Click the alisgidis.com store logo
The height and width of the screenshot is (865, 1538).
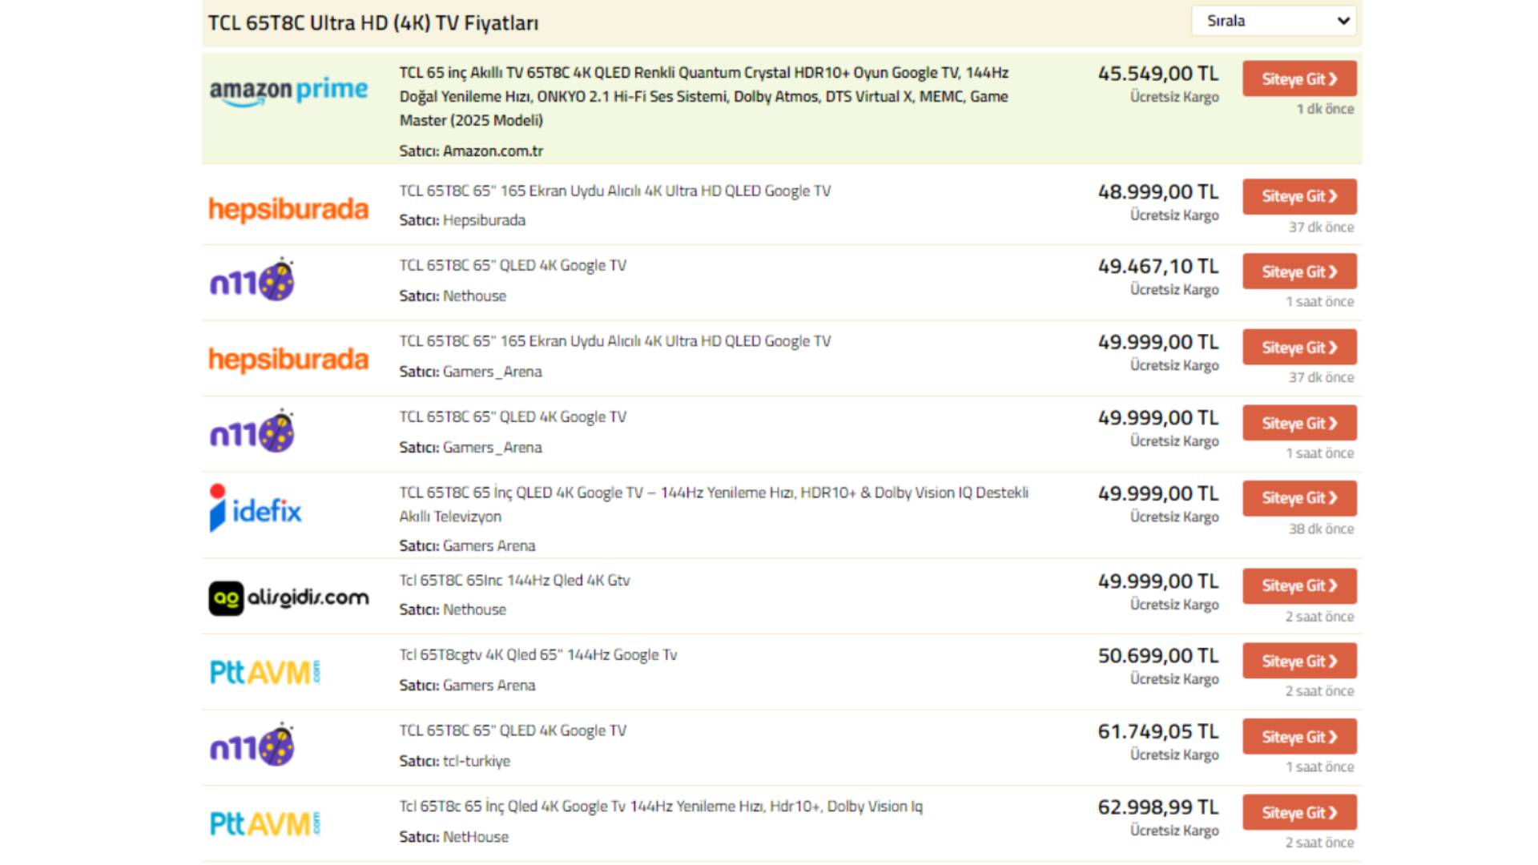point(288,597)
